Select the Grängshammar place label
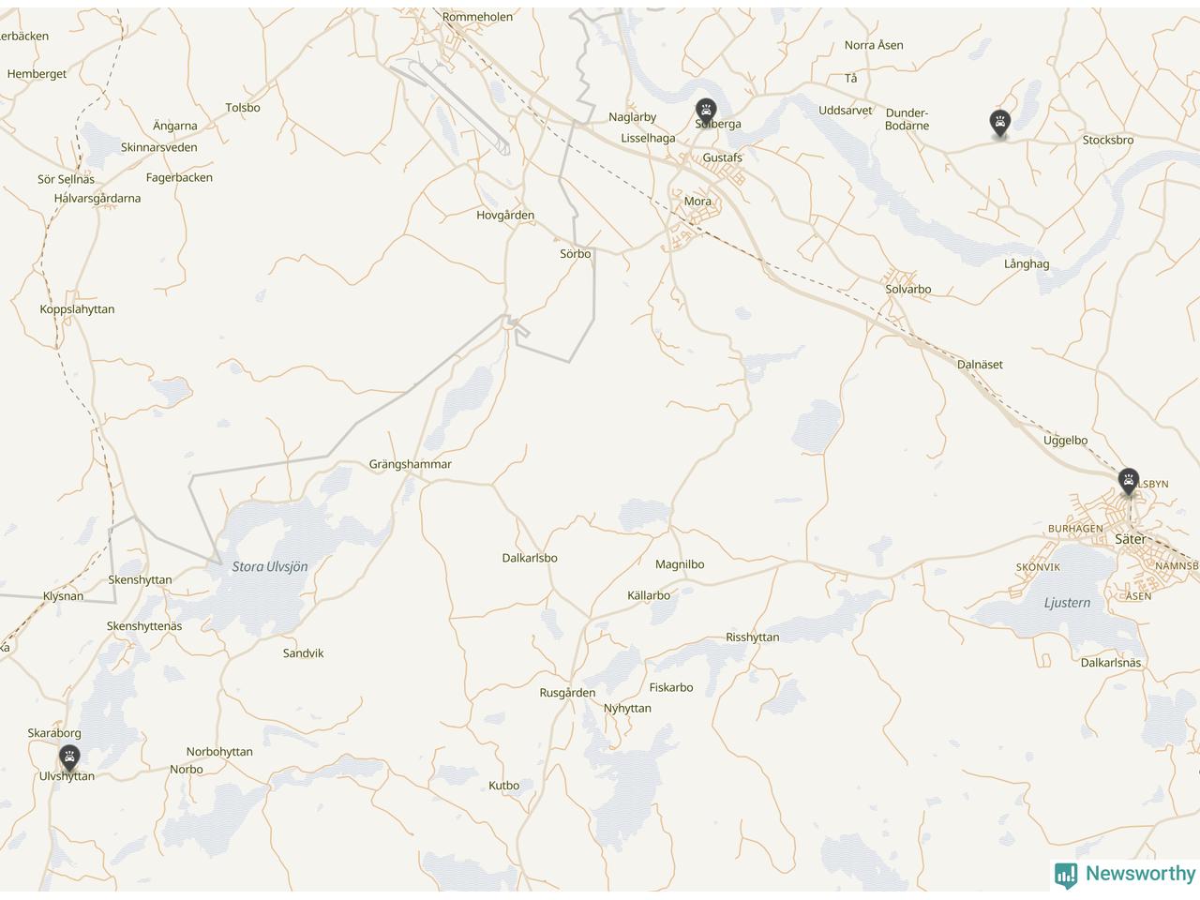1200x900 pixels. [410, 464]
